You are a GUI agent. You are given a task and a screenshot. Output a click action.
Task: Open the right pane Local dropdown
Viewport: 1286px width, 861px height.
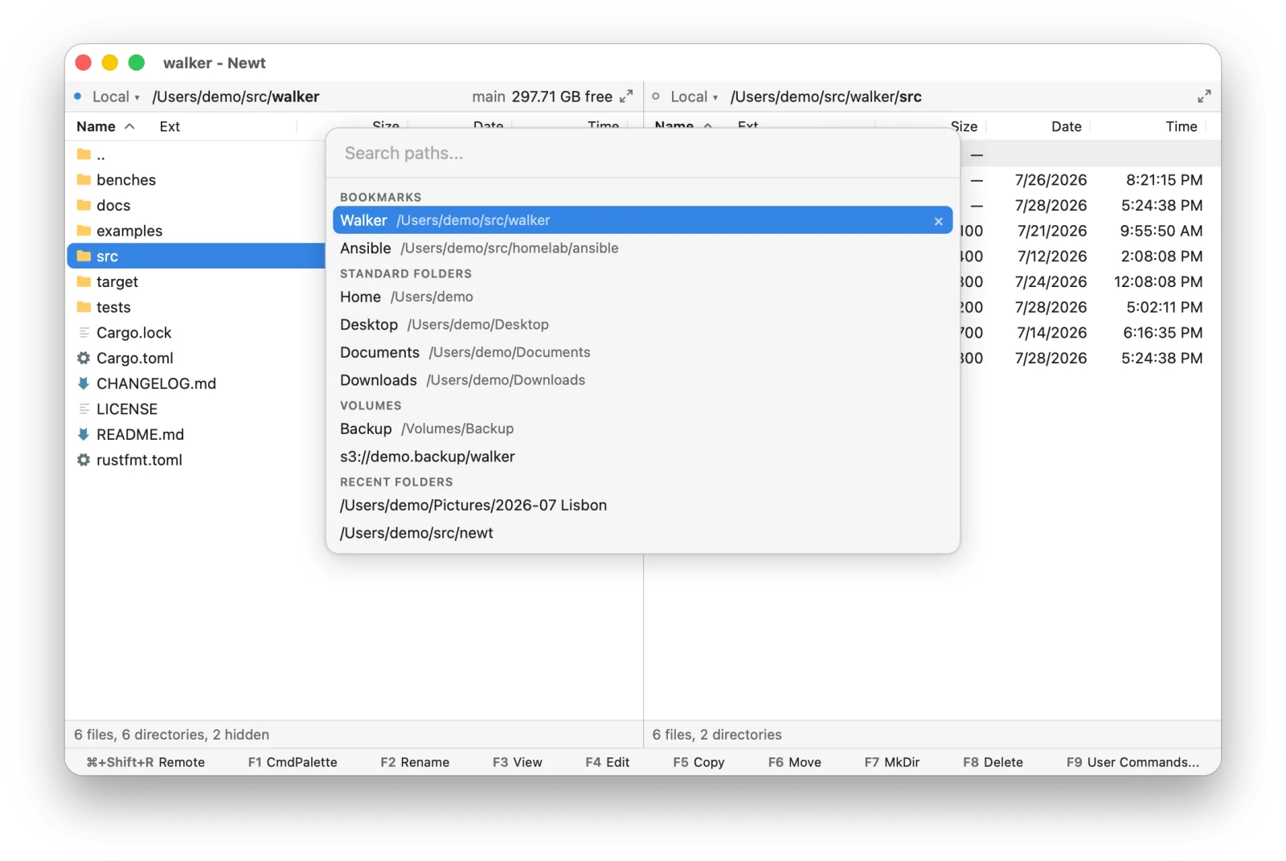694,96
